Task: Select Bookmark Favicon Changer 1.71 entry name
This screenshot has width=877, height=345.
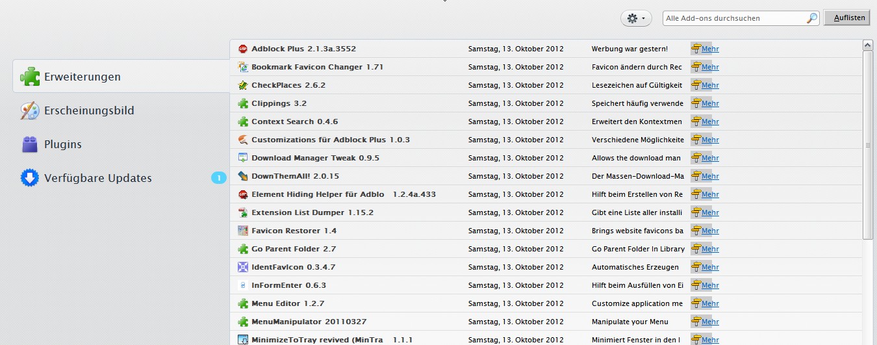Action: pyautogui.click(x=318, y=67)
